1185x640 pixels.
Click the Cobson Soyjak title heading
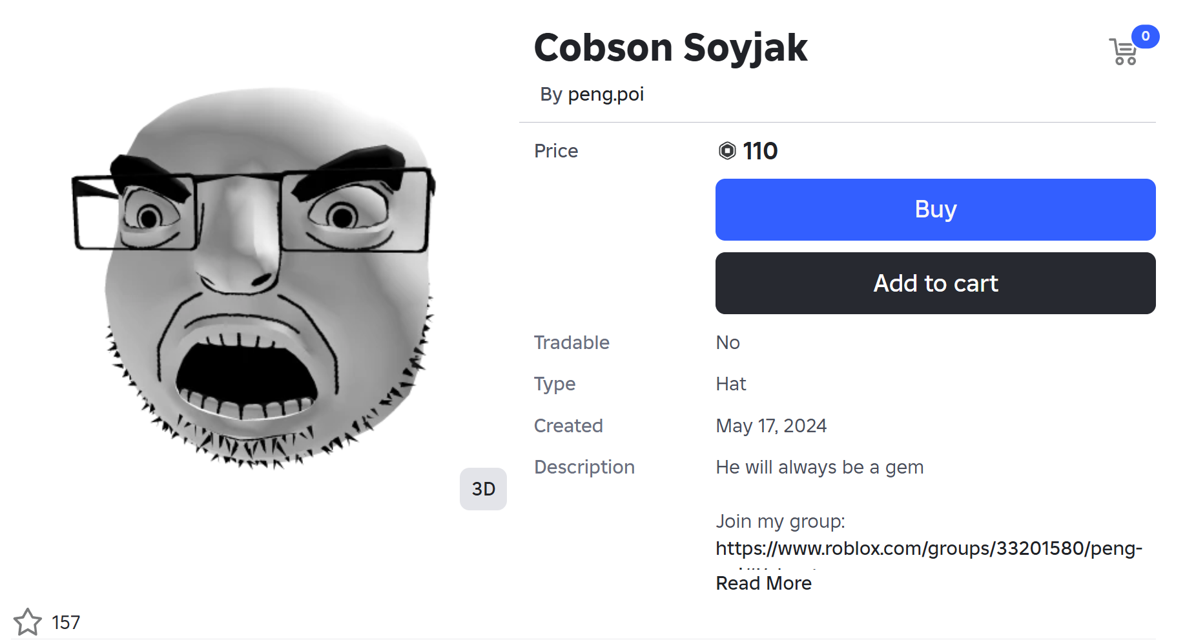pyautogui.click(x=670, y=48)
